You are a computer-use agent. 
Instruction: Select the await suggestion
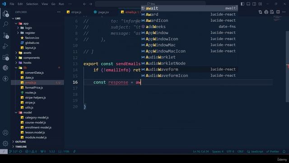coord(189,8)
